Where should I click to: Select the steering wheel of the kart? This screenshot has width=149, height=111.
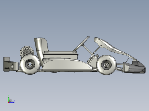pos(81,44)
